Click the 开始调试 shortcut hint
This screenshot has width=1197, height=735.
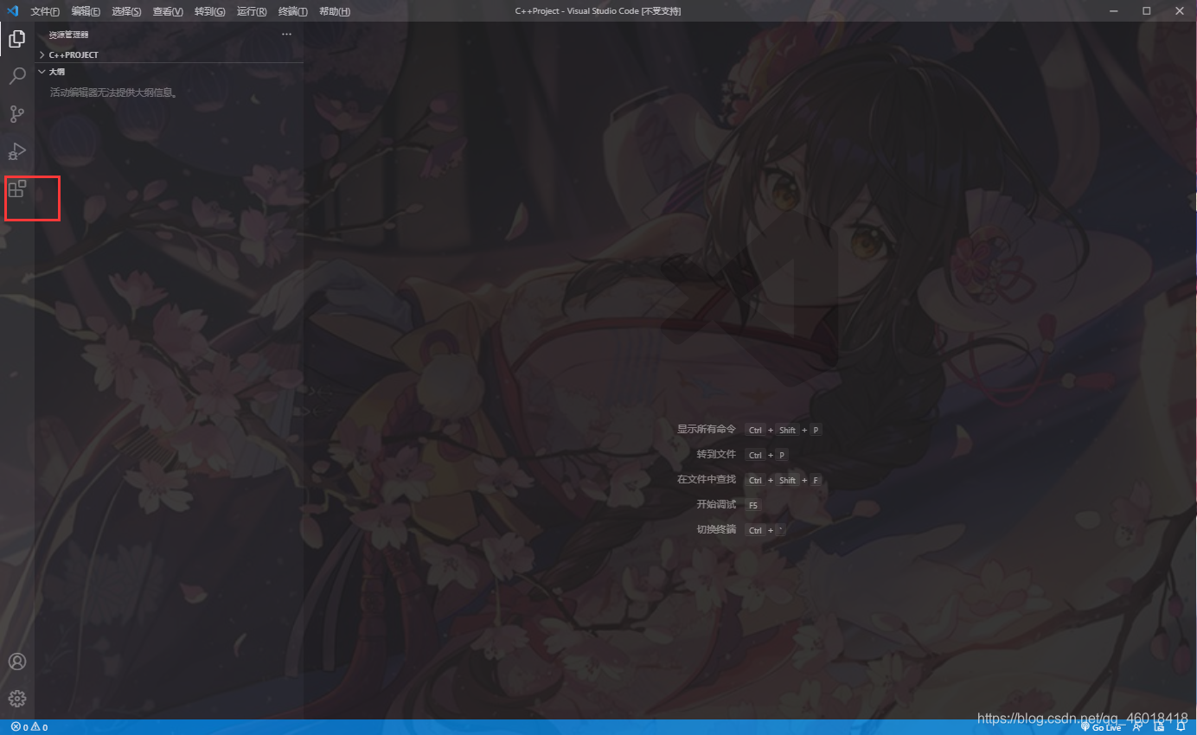(716, 504)
